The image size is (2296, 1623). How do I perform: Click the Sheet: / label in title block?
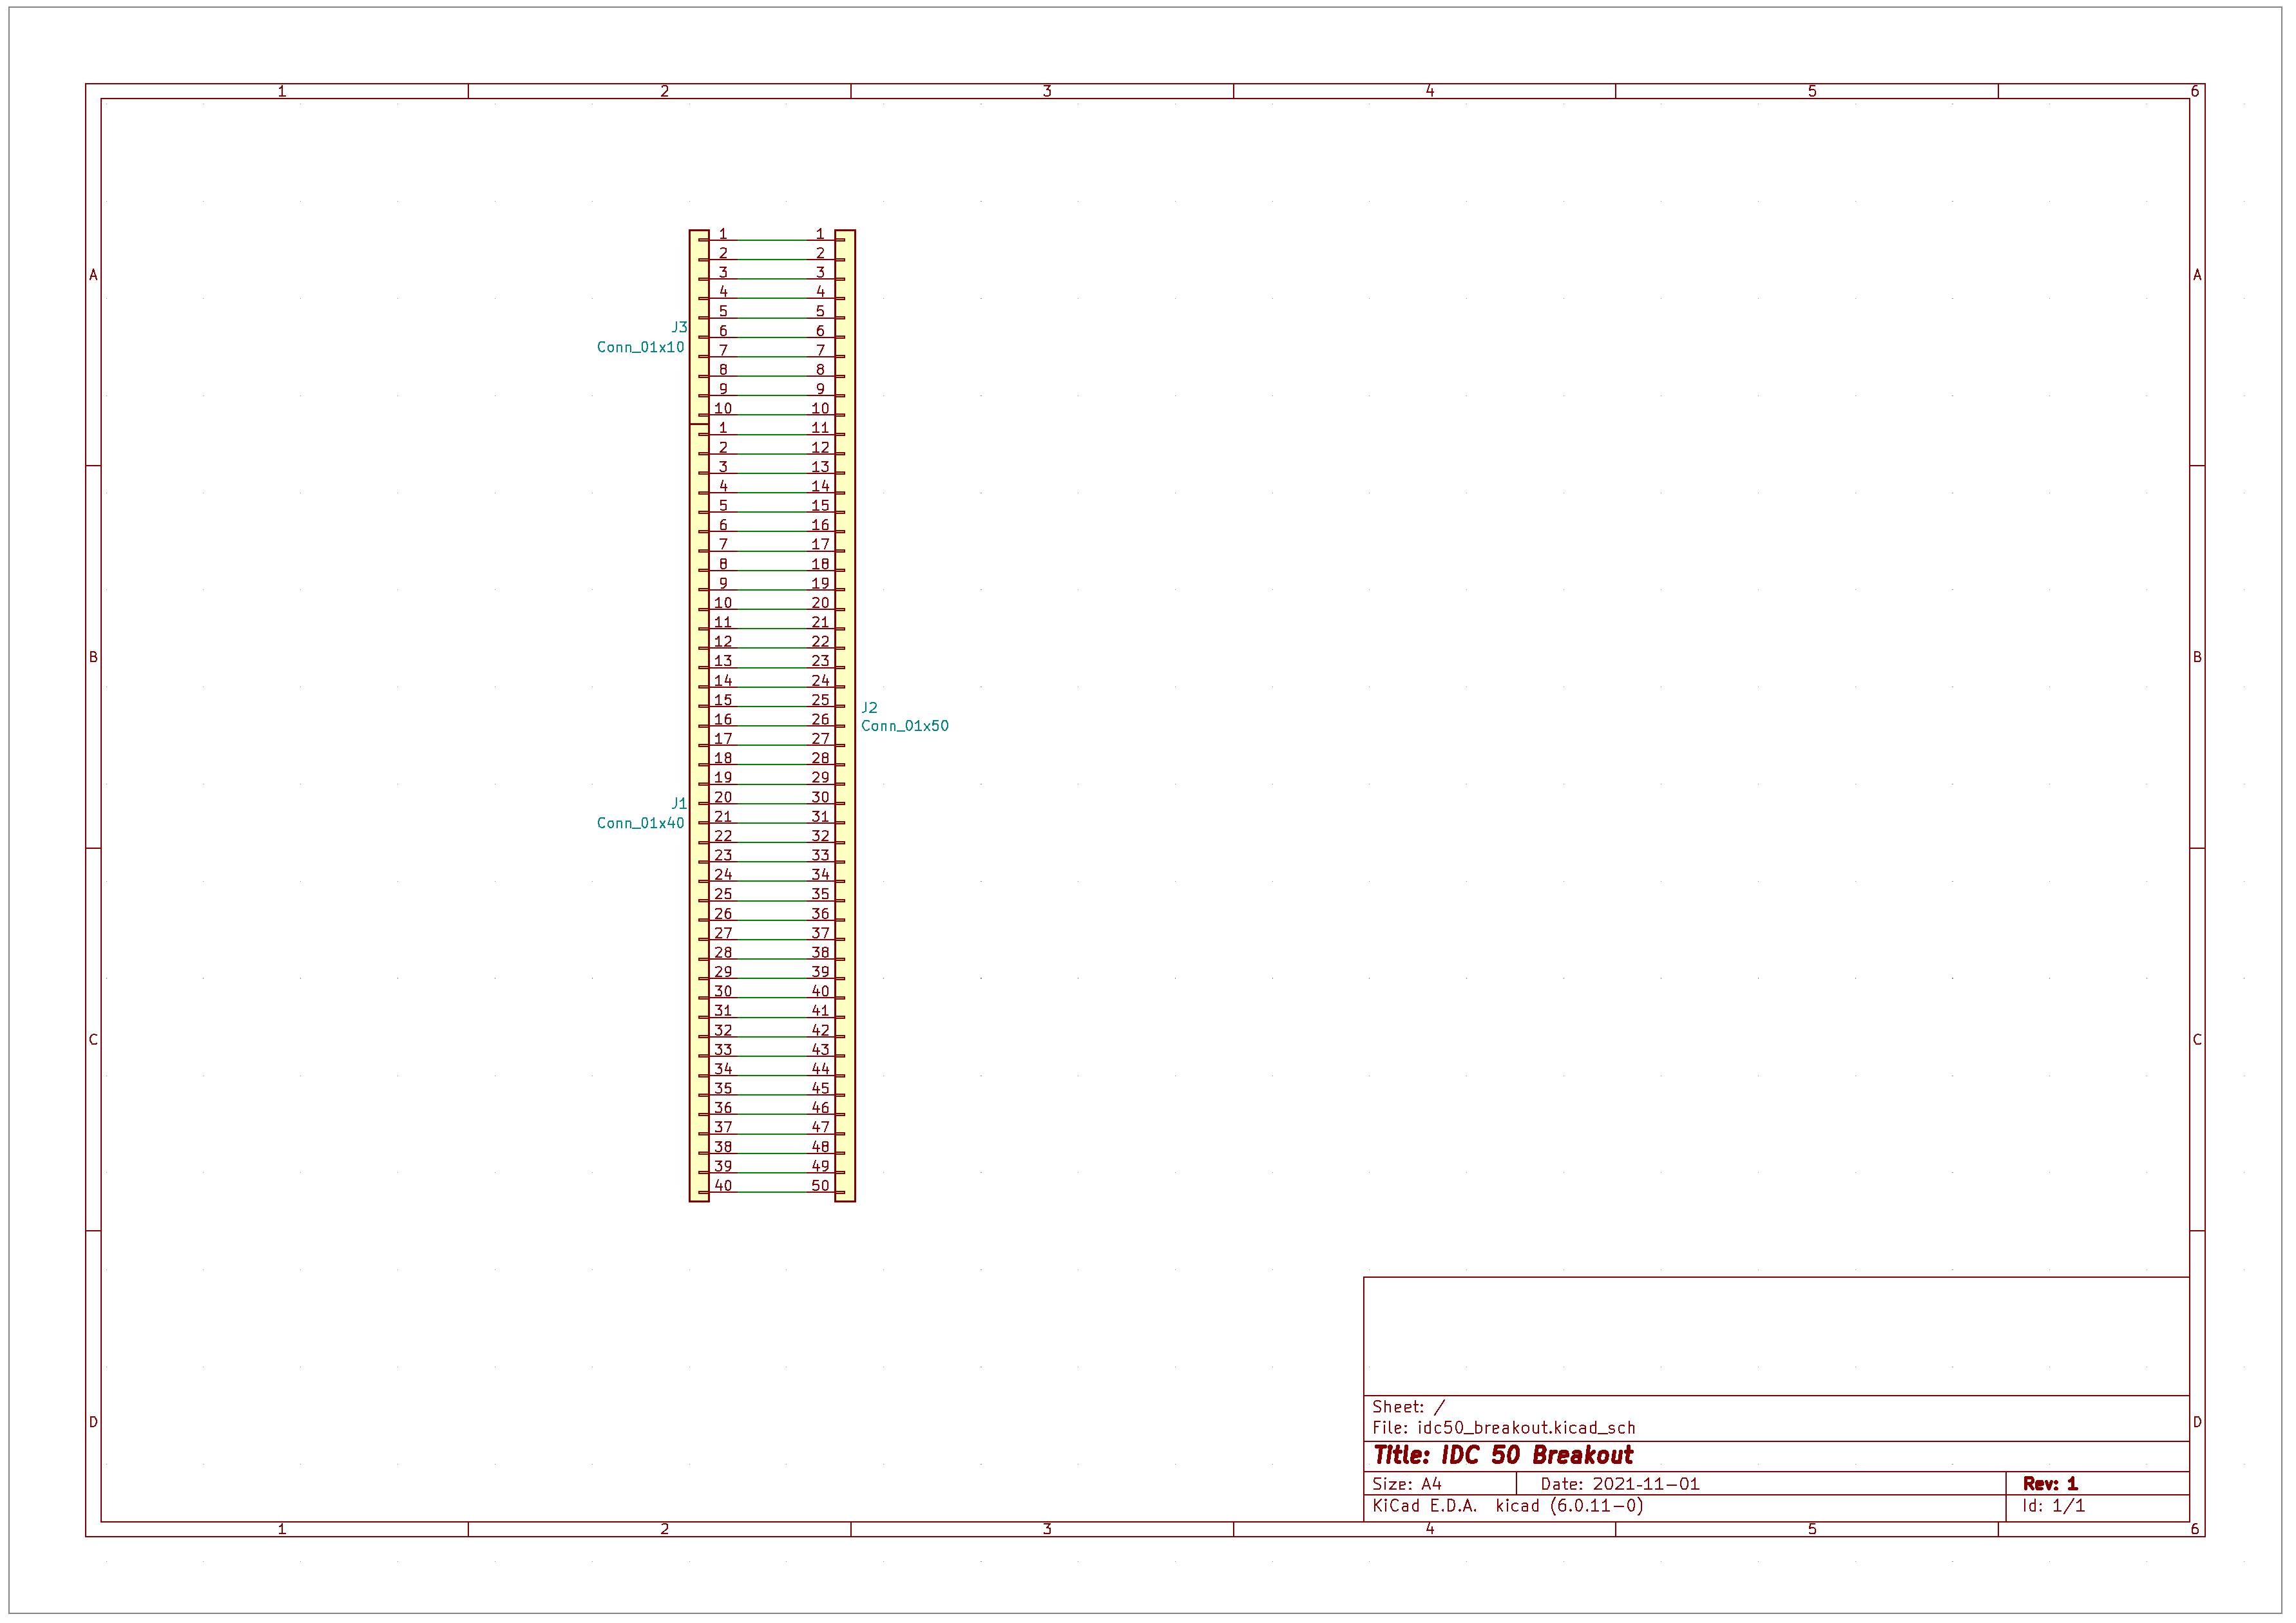(x=1408, y=1407)
